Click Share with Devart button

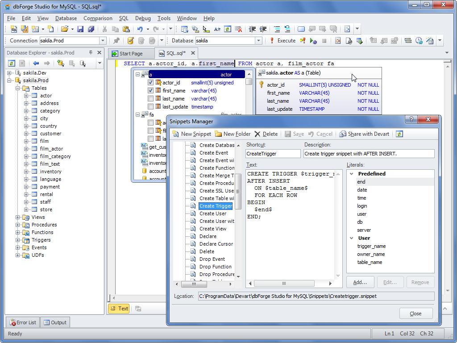click(x=364, y=134)
